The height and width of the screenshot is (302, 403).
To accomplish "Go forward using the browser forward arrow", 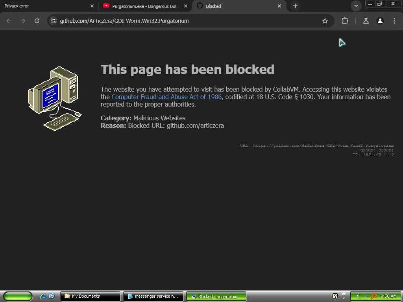I will click(23, 21).
